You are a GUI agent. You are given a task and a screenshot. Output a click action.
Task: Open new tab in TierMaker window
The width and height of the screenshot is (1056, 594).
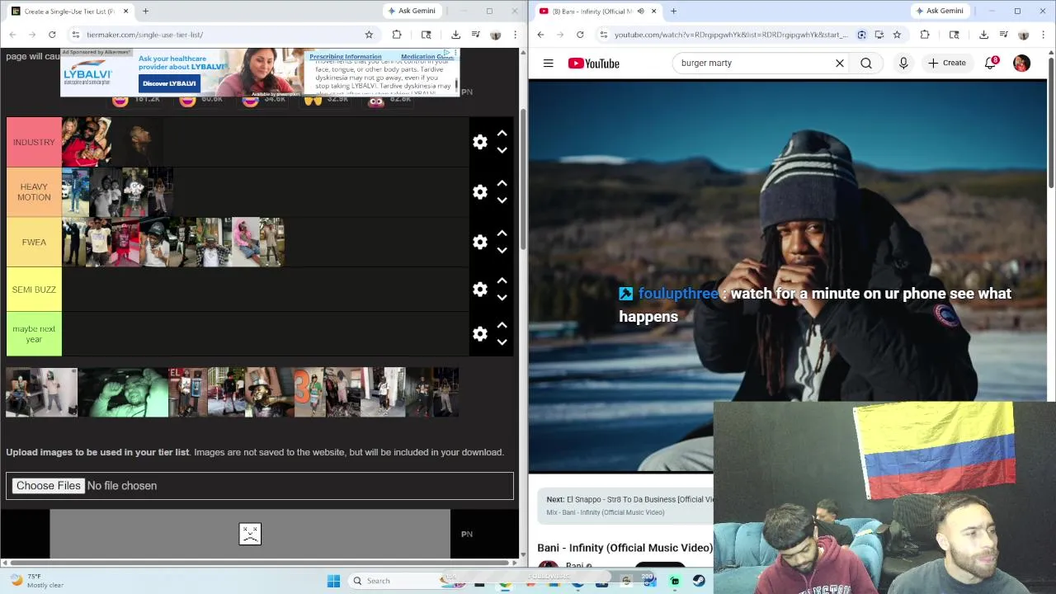145,11
